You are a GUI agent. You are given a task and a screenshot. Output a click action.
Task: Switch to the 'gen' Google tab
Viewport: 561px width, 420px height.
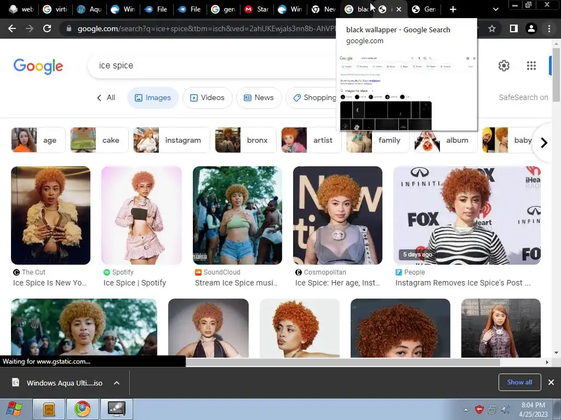(223, 9)
